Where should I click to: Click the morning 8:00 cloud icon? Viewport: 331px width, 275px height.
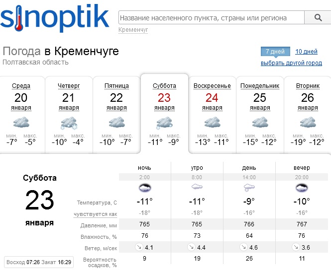click(x=197, y=187)
